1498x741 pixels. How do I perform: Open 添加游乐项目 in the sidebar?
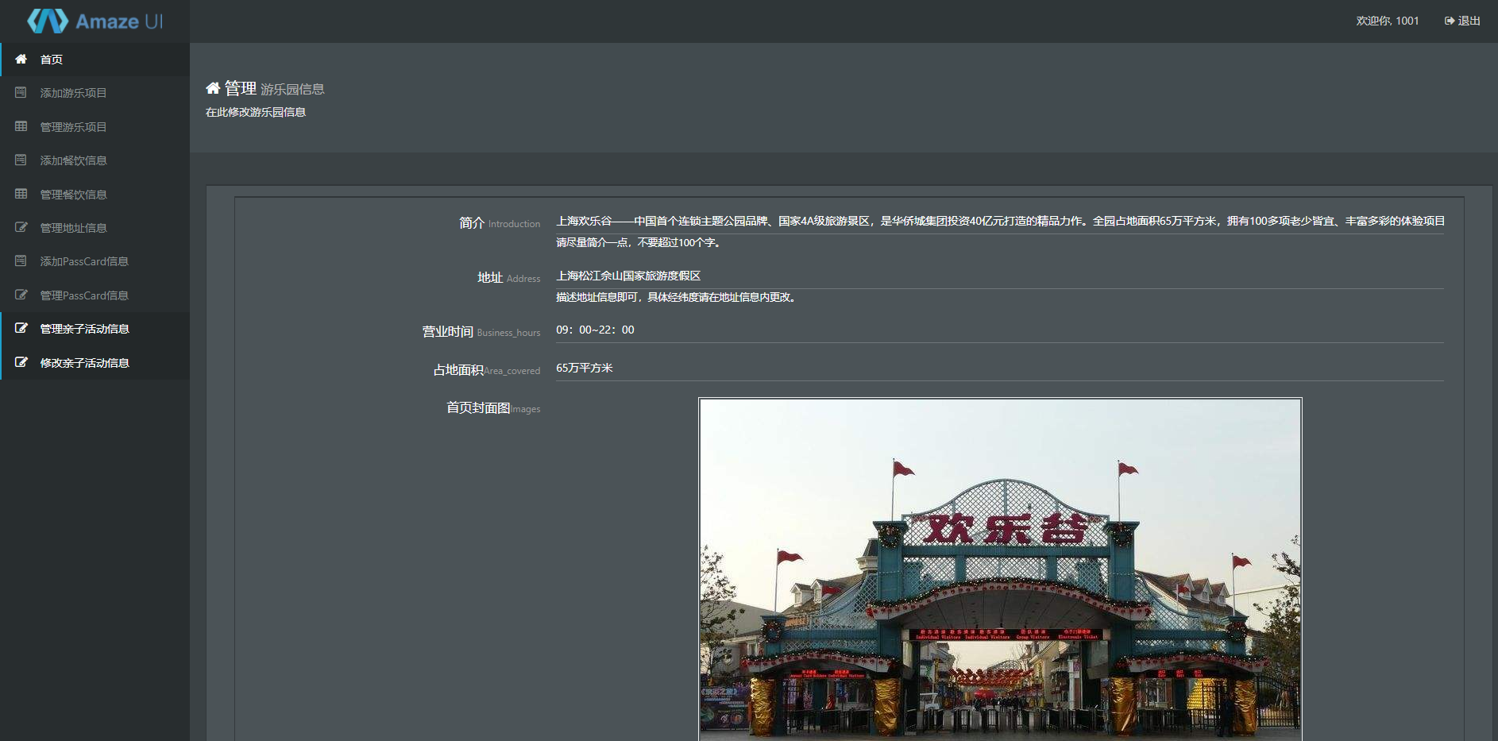point(95,93)
